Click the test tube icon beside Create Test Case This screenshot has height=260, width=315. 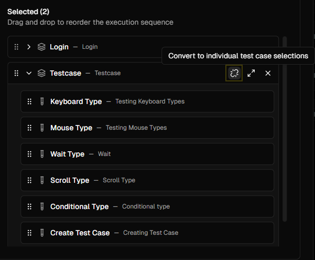click(42, 233)
